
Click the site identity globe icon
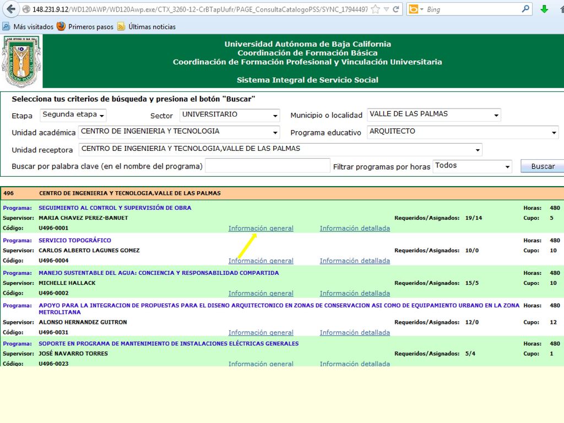click(26, 9)
